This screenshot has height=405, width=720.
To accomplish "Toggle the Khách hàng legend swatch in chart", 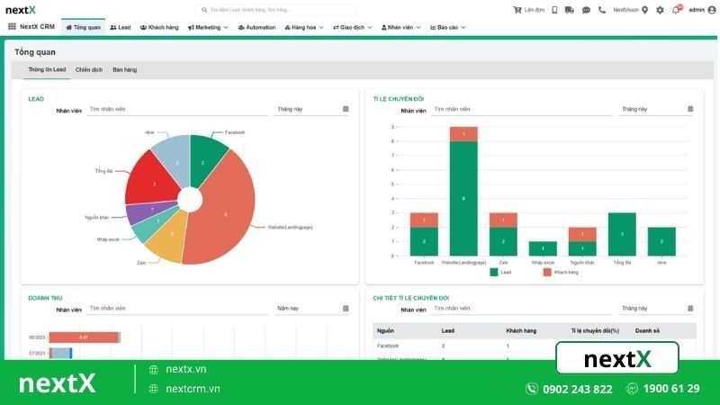I will 547,271.
